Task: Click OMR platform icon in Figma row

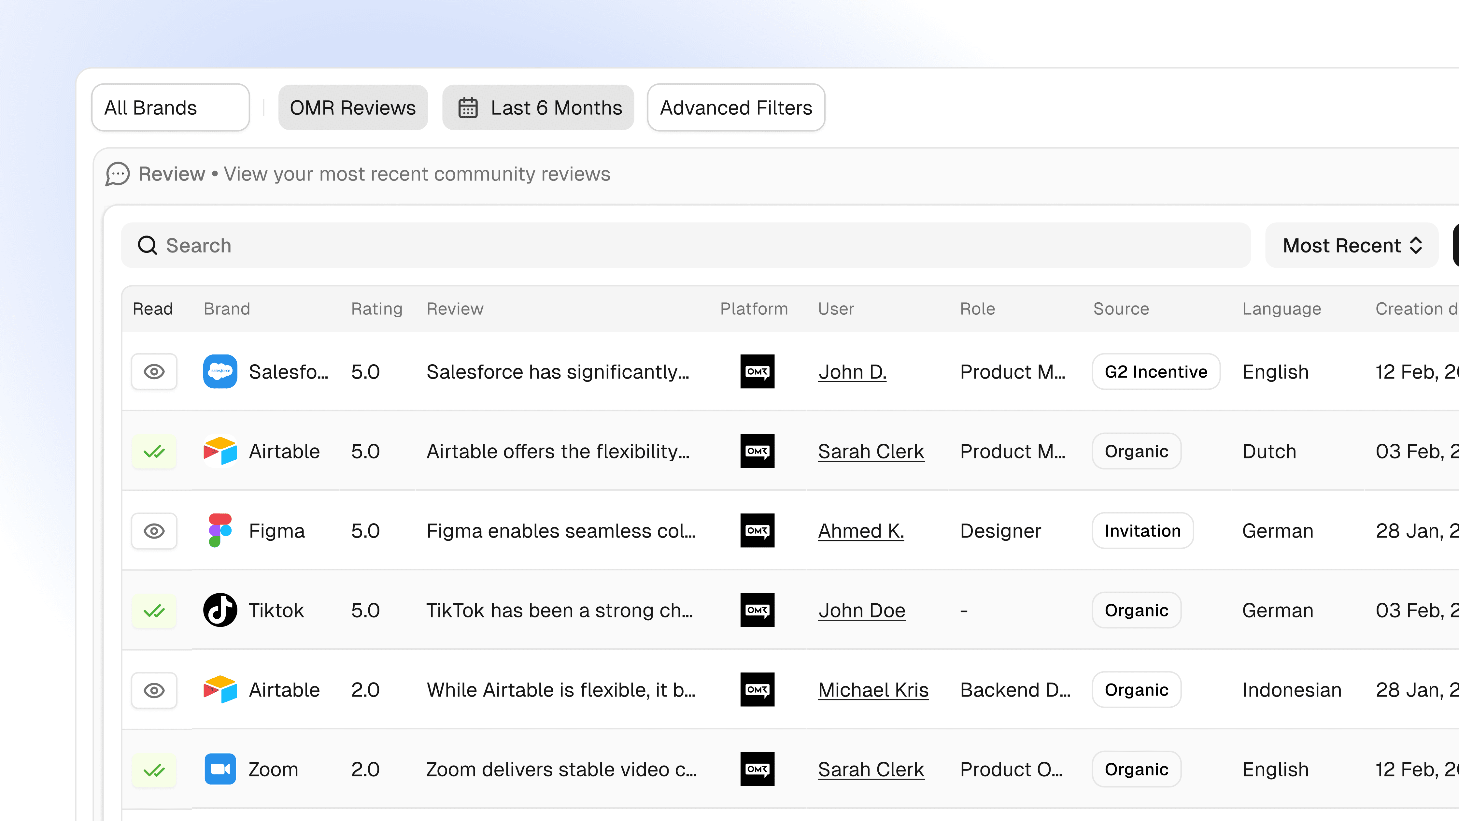Action: click(x=757, y=531)
